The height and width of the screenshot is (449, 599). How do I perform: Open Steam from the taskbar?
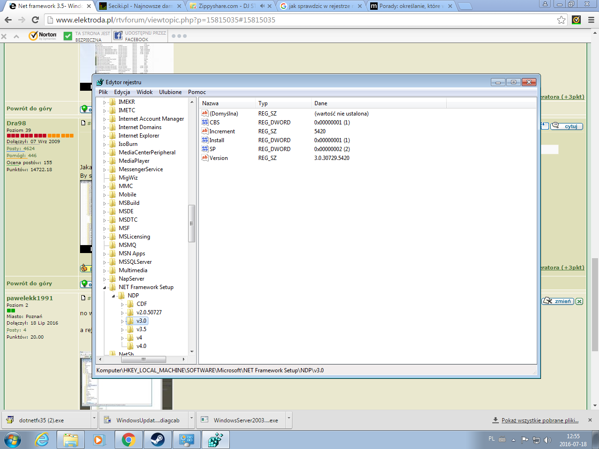[157, 440]
